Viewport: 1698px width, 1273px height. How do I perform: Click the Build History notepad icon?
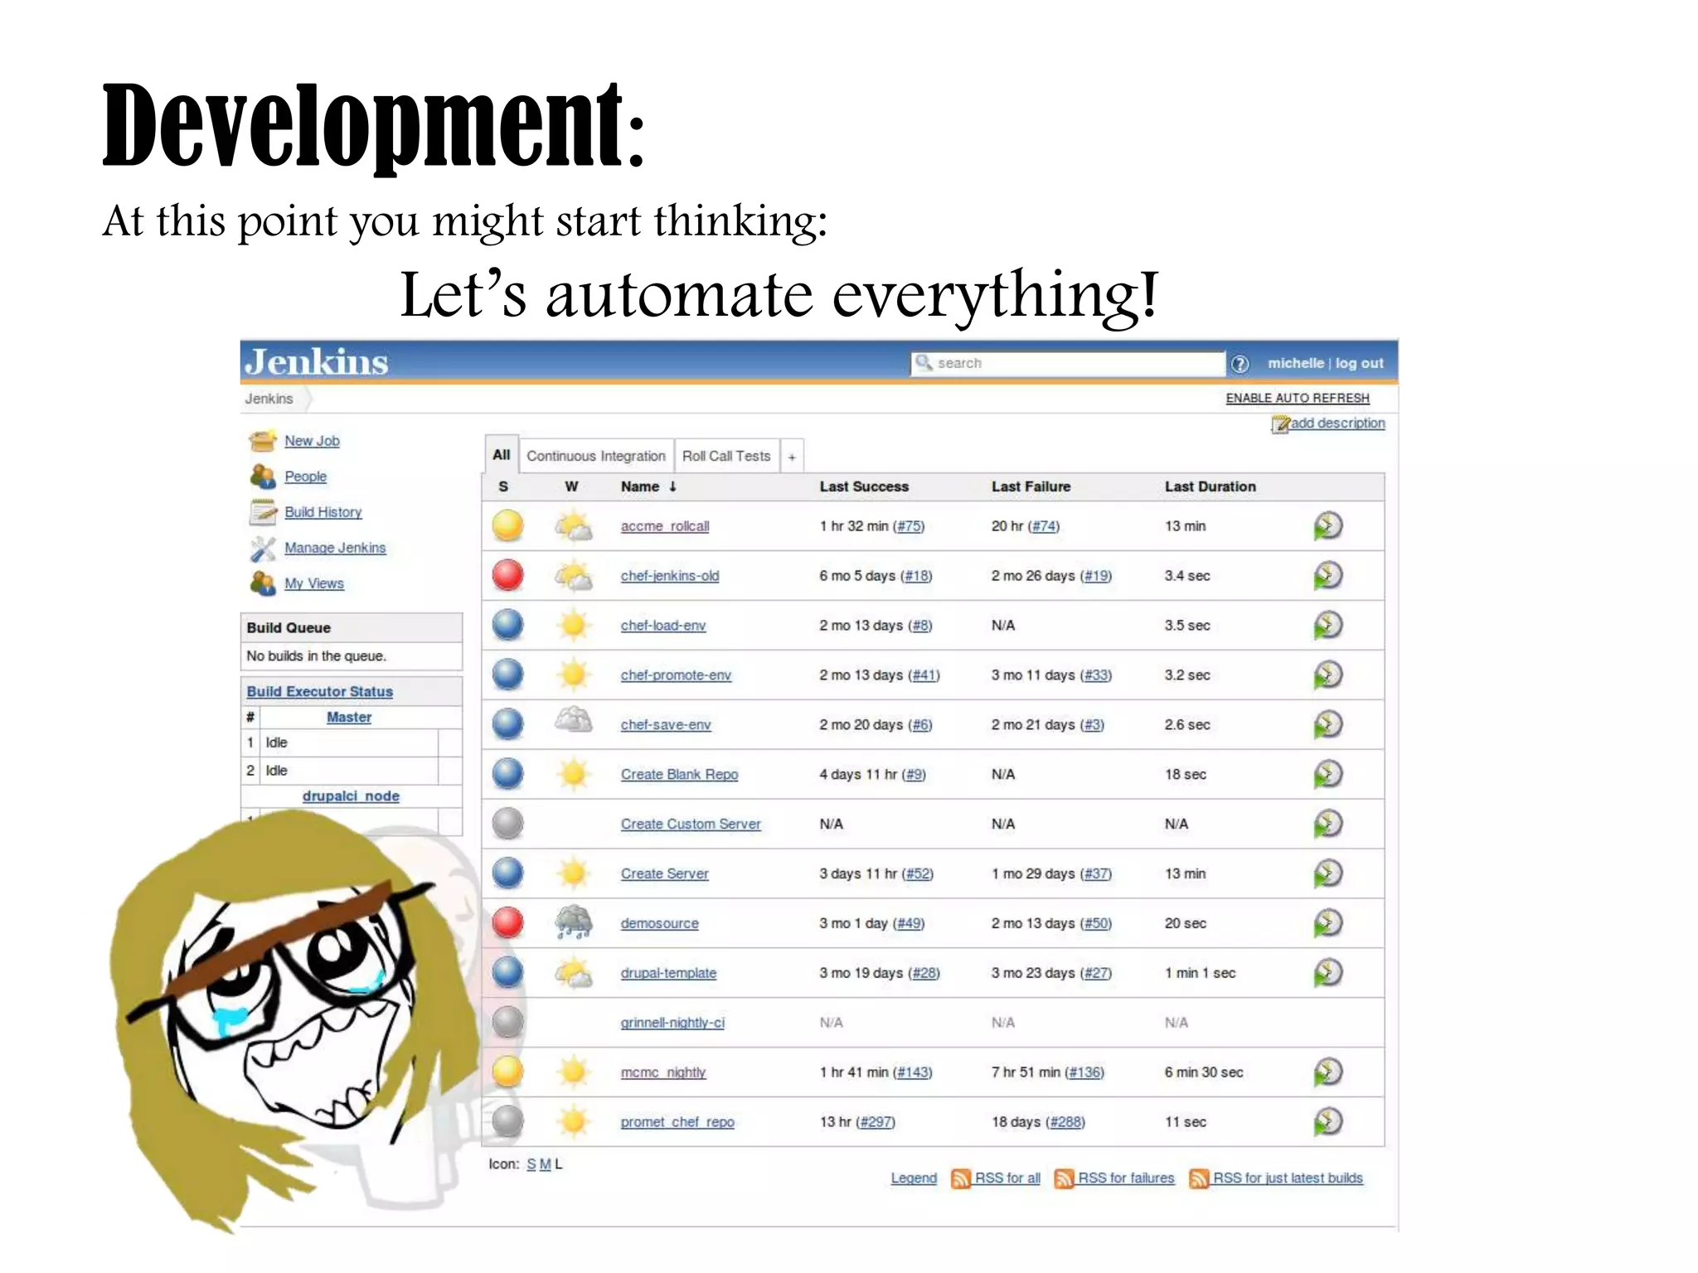point(263,512)
